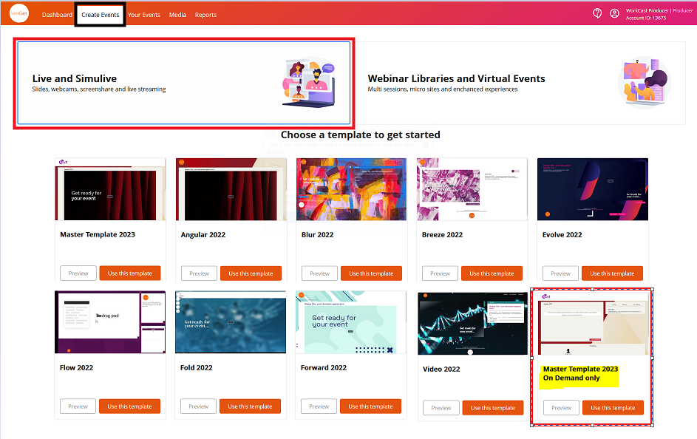The image size is (697, 439).
Task: Use the Blur 2022 template
Action: [371, 273]
